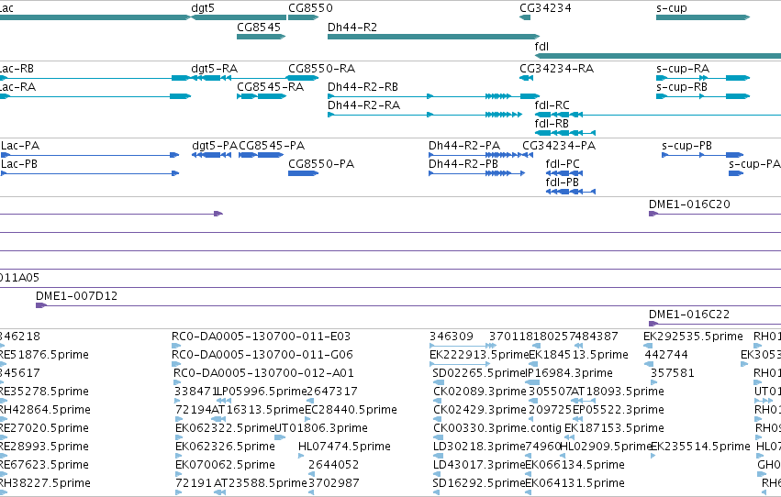
Task: Click EST EK064131.5prime
Action: [575, 484]
